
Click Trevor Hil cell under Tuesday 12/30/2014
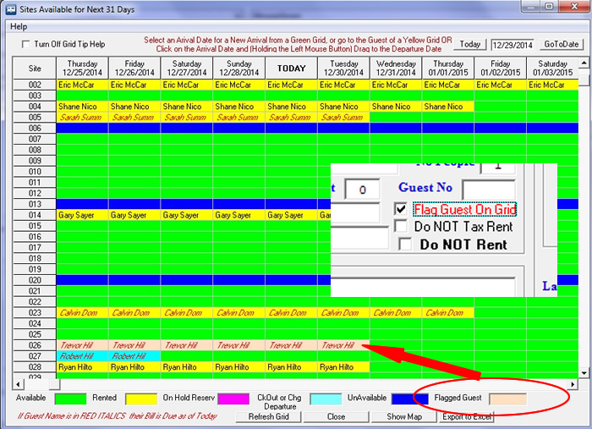[x=343, y=345]
